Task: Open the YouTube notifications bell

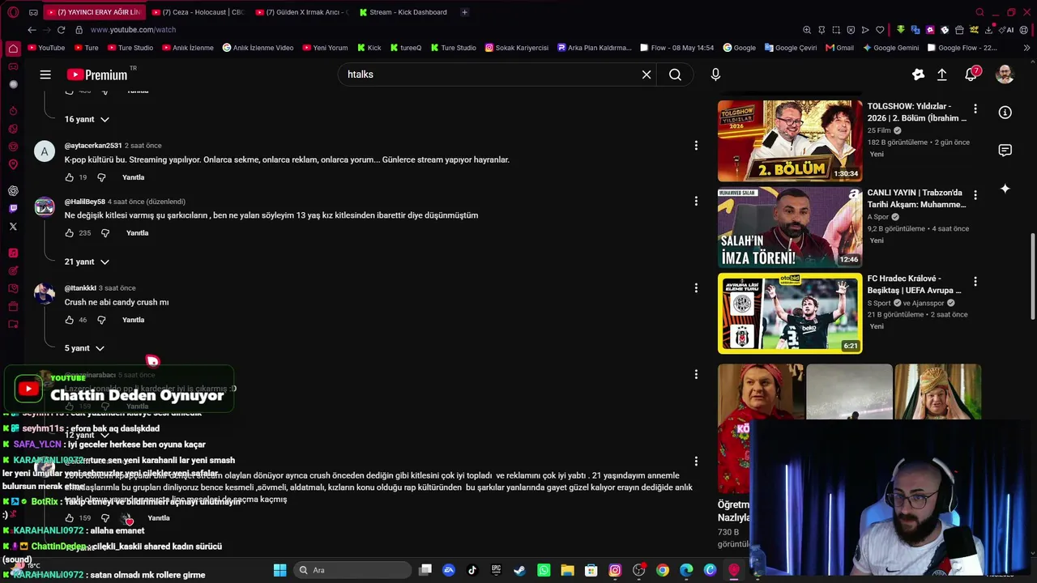Action: tap(971, 74)
